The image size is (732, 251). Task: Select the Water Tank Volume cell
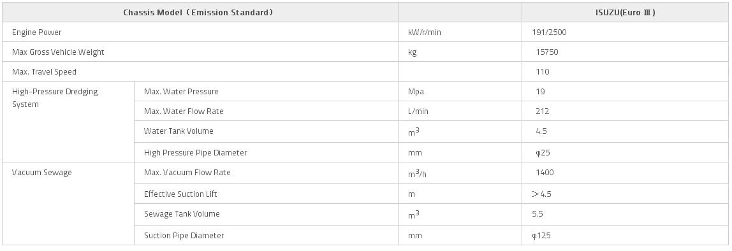266,132
